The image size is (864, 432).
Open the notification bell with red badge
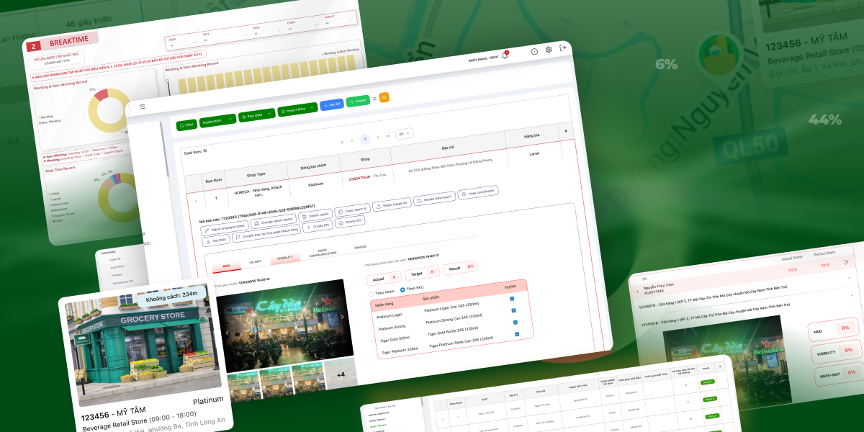(505, 55)
